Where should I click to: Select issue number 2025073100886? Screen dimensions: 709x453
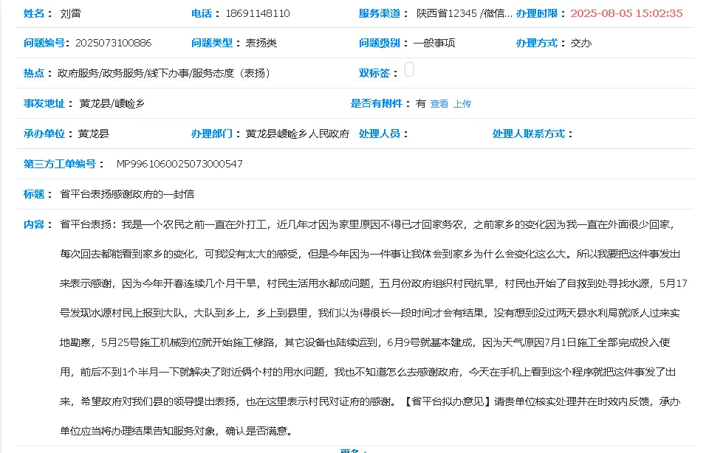pos(114,43)
